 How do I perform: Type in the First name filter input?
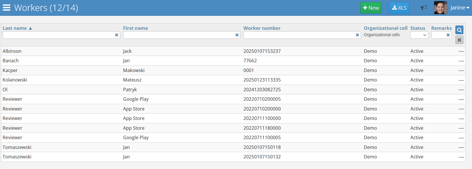coord(178,35)
